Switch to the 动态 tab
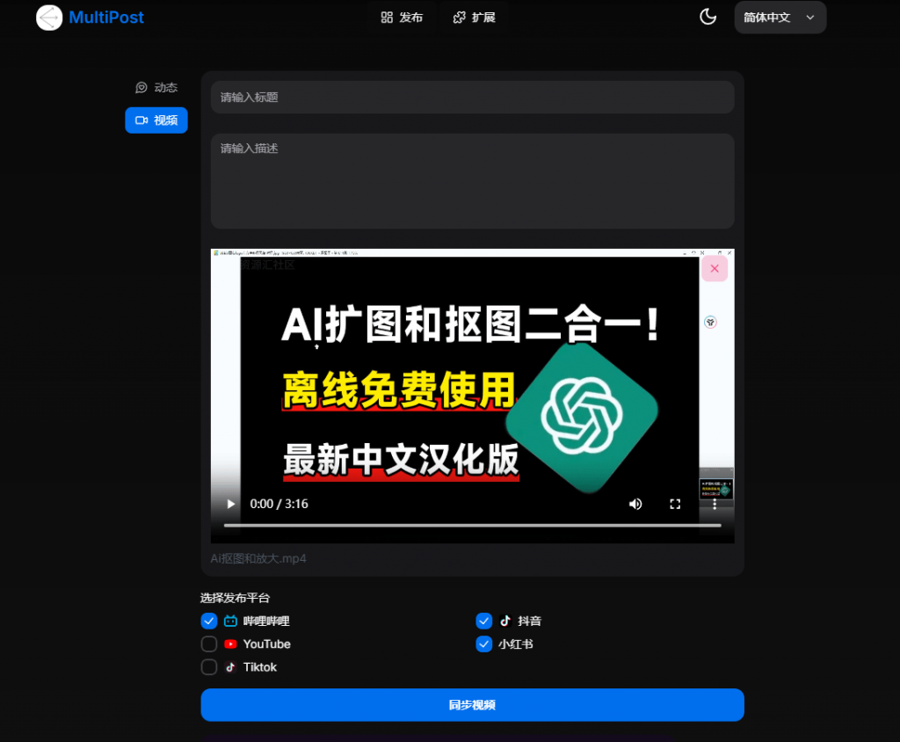The image size is (900, 742). [156, 88]
